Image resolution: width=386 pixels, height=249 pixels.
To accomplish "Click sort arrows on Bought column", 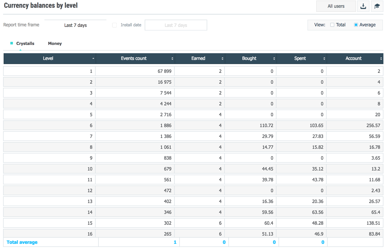I will point(274,59).
